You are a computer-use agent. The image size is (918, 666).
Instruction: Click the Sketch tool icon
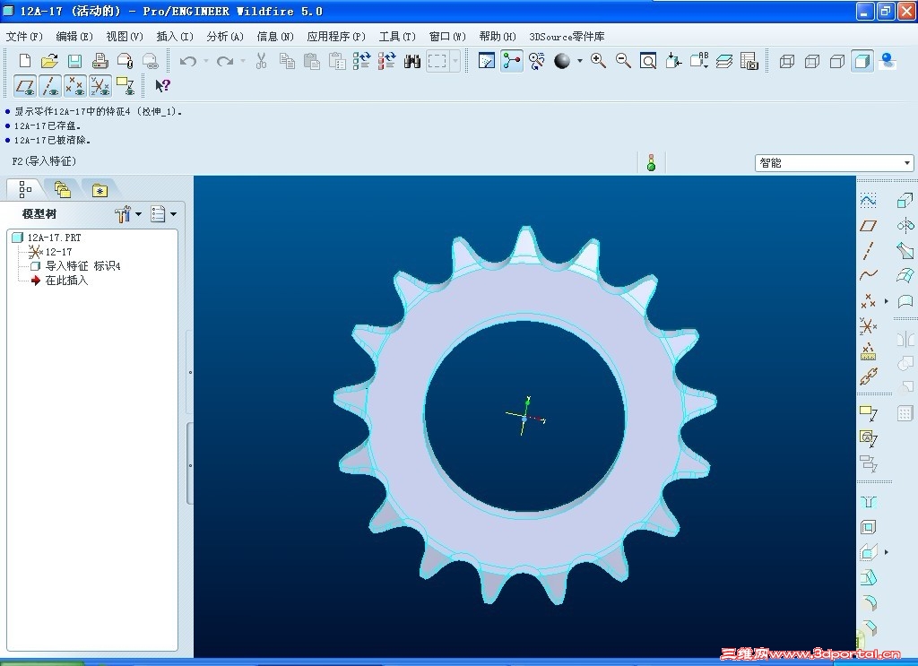(868, 201)
